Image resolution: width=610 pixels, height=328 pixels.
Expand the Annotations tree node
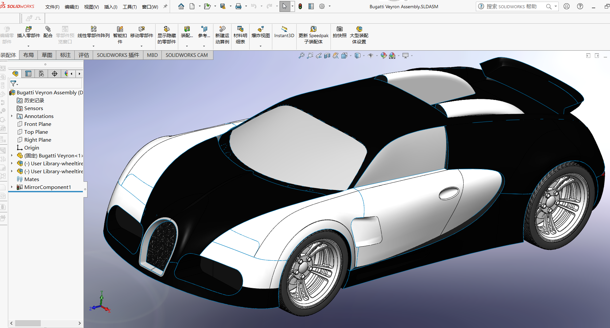pyautogui.click(x=12, y=116)
